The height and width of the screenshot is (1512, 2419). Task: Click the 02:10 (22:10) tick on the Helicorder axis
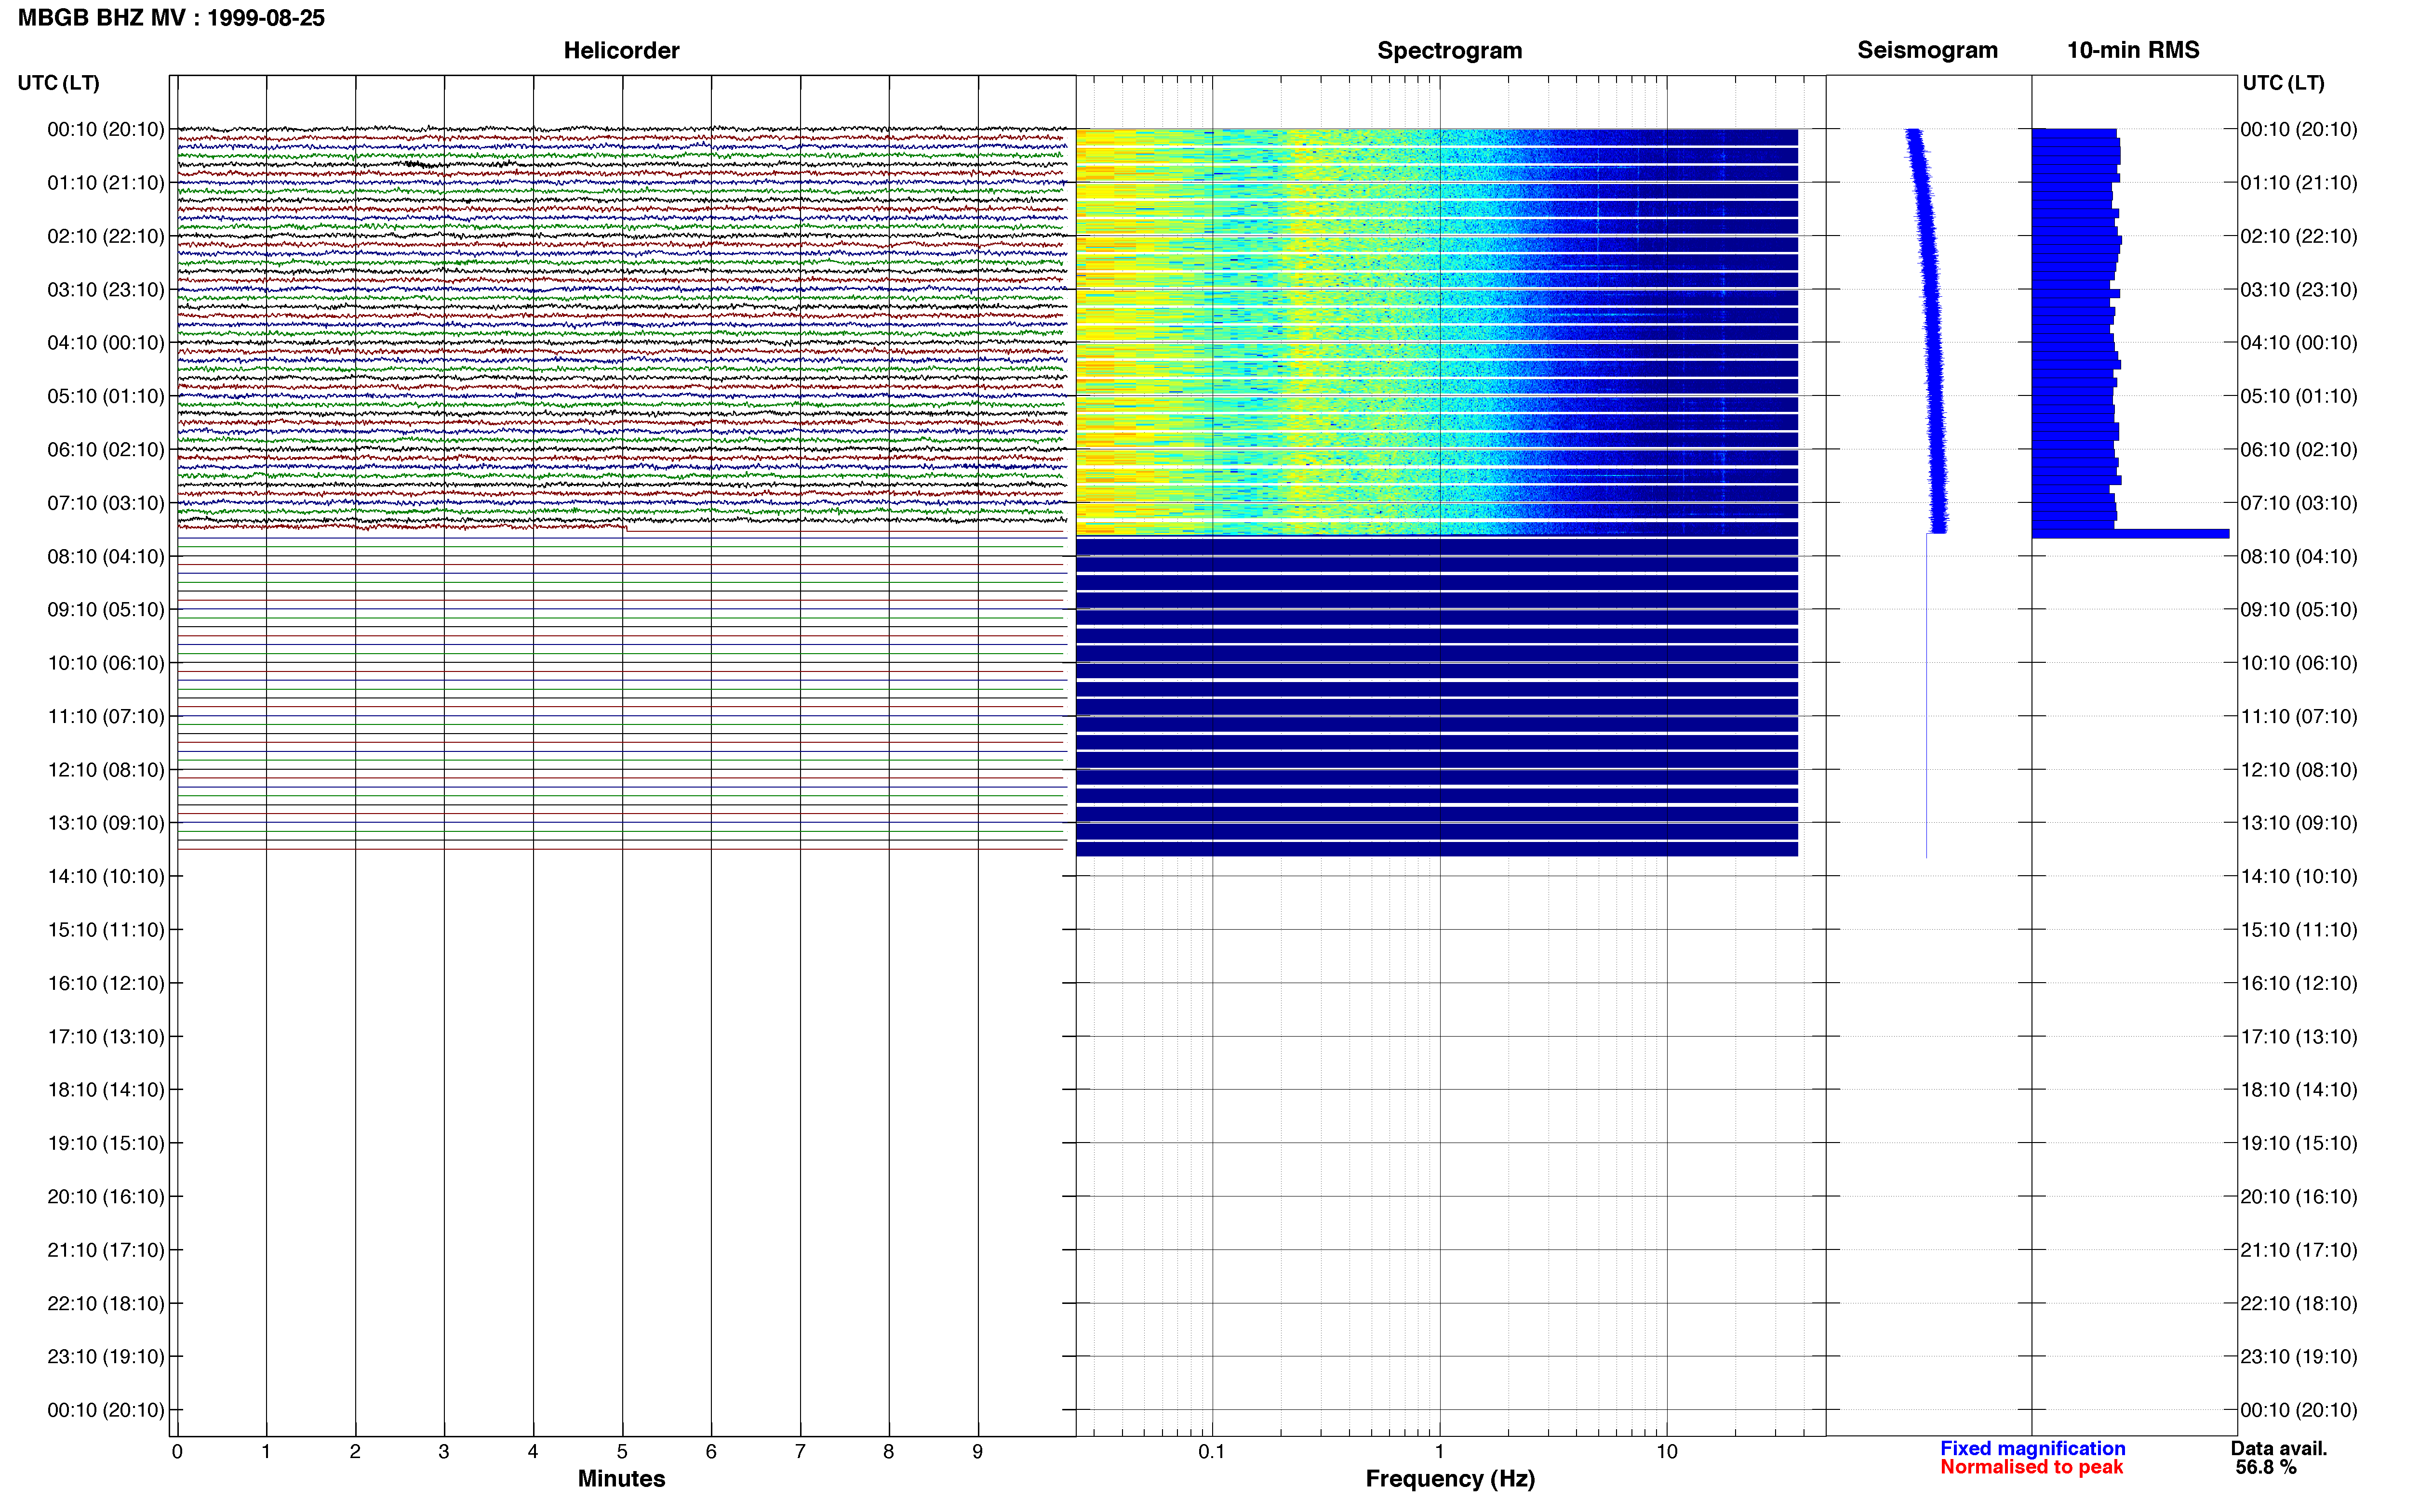106,236
